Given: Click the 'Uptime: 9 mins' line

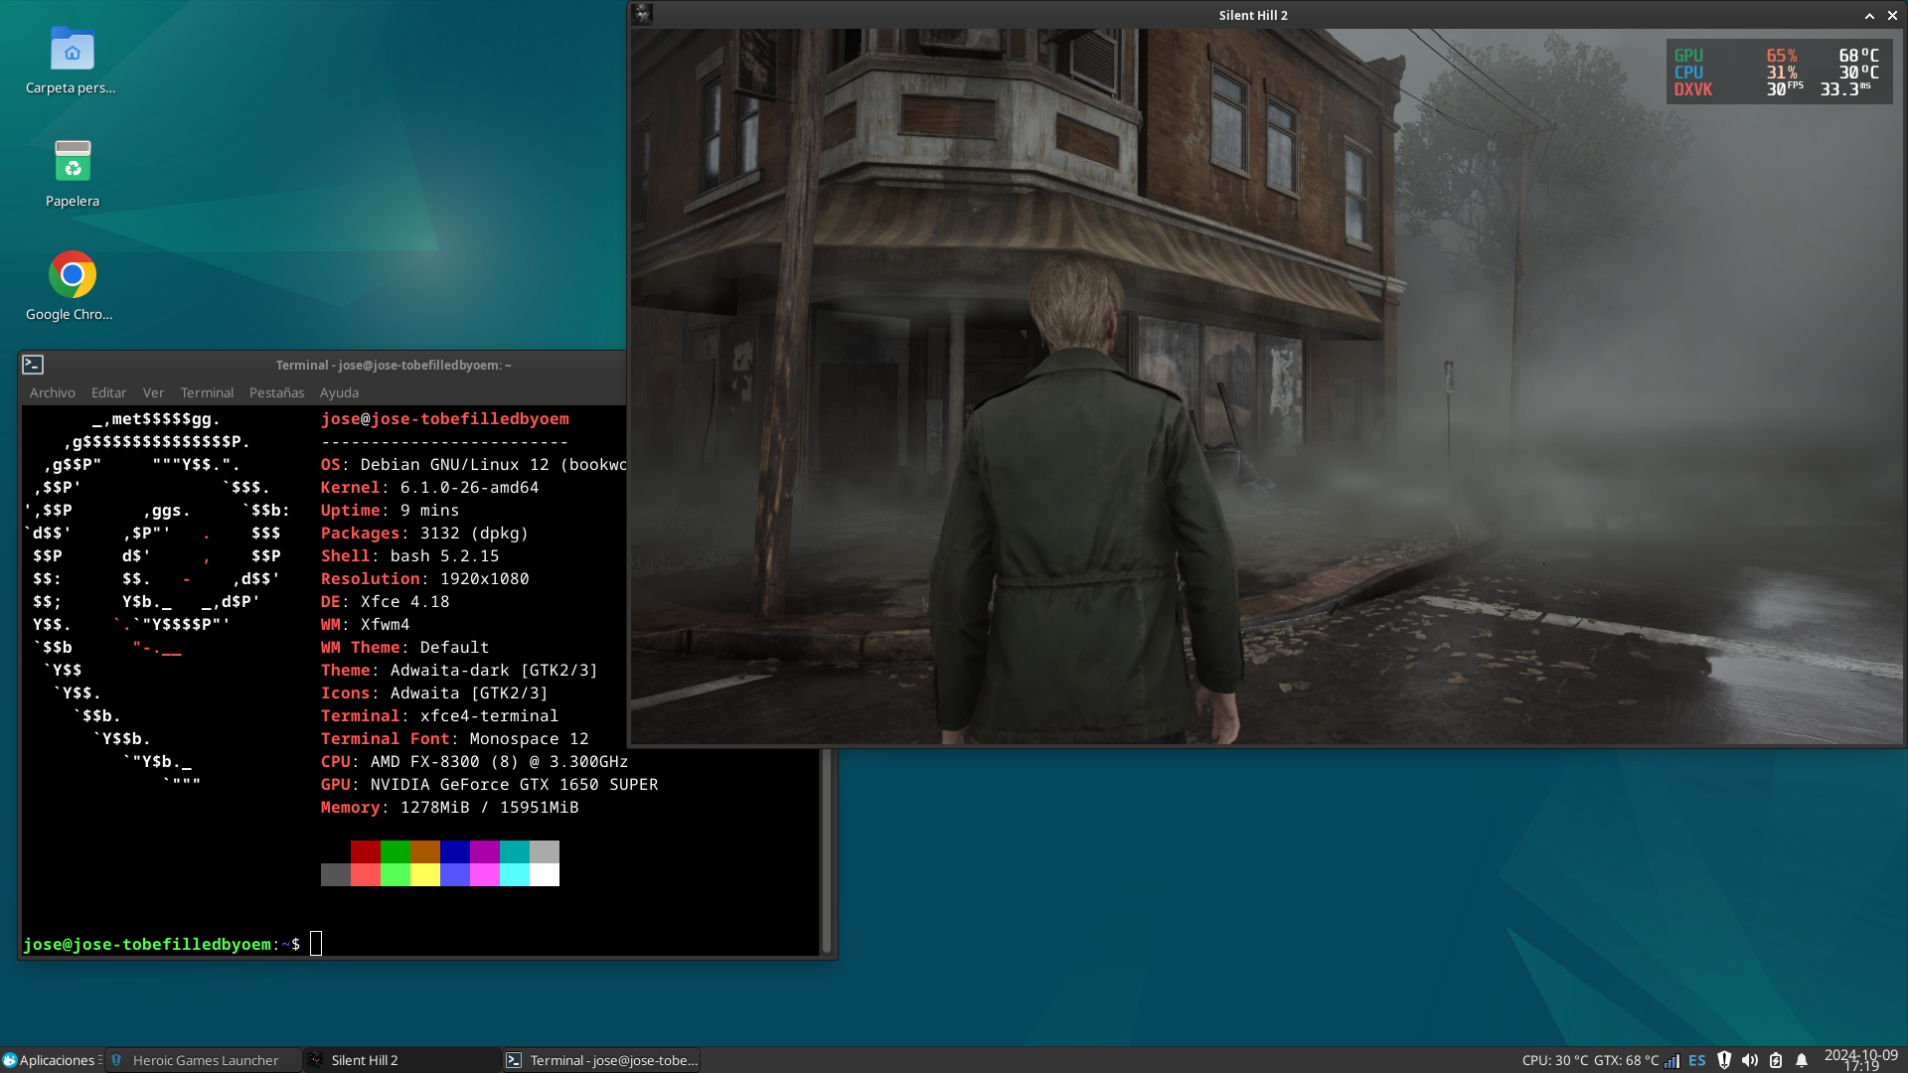Looking at the screenshot, I should (x=390, y=510).
